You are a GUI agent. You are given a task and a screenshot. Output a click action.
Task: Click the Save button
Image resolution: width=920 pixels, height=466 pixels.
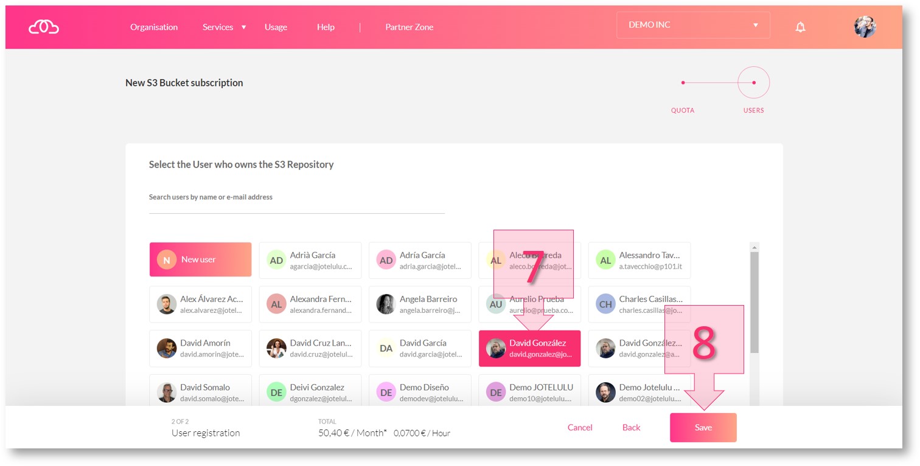pos(703,428)
